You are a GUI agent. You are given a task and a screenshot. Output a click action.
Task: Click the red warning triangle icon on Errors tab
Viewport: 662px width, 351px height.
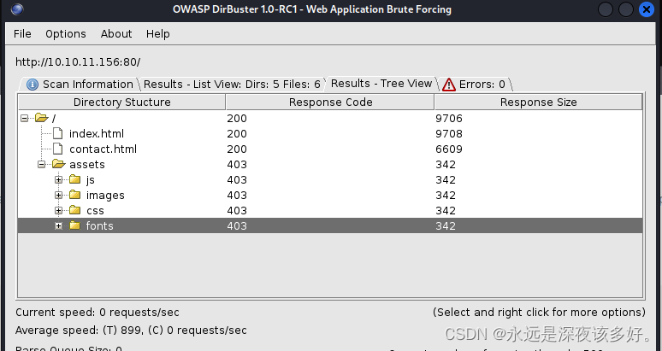tap(449, 85)
